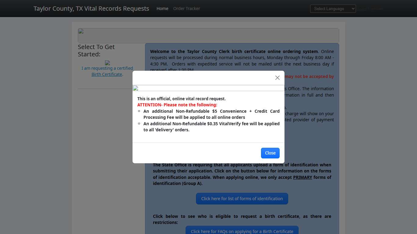Click the Close button on the notice dialog
Viewport: 417px width, 234px height.
[x=270, y=153]
